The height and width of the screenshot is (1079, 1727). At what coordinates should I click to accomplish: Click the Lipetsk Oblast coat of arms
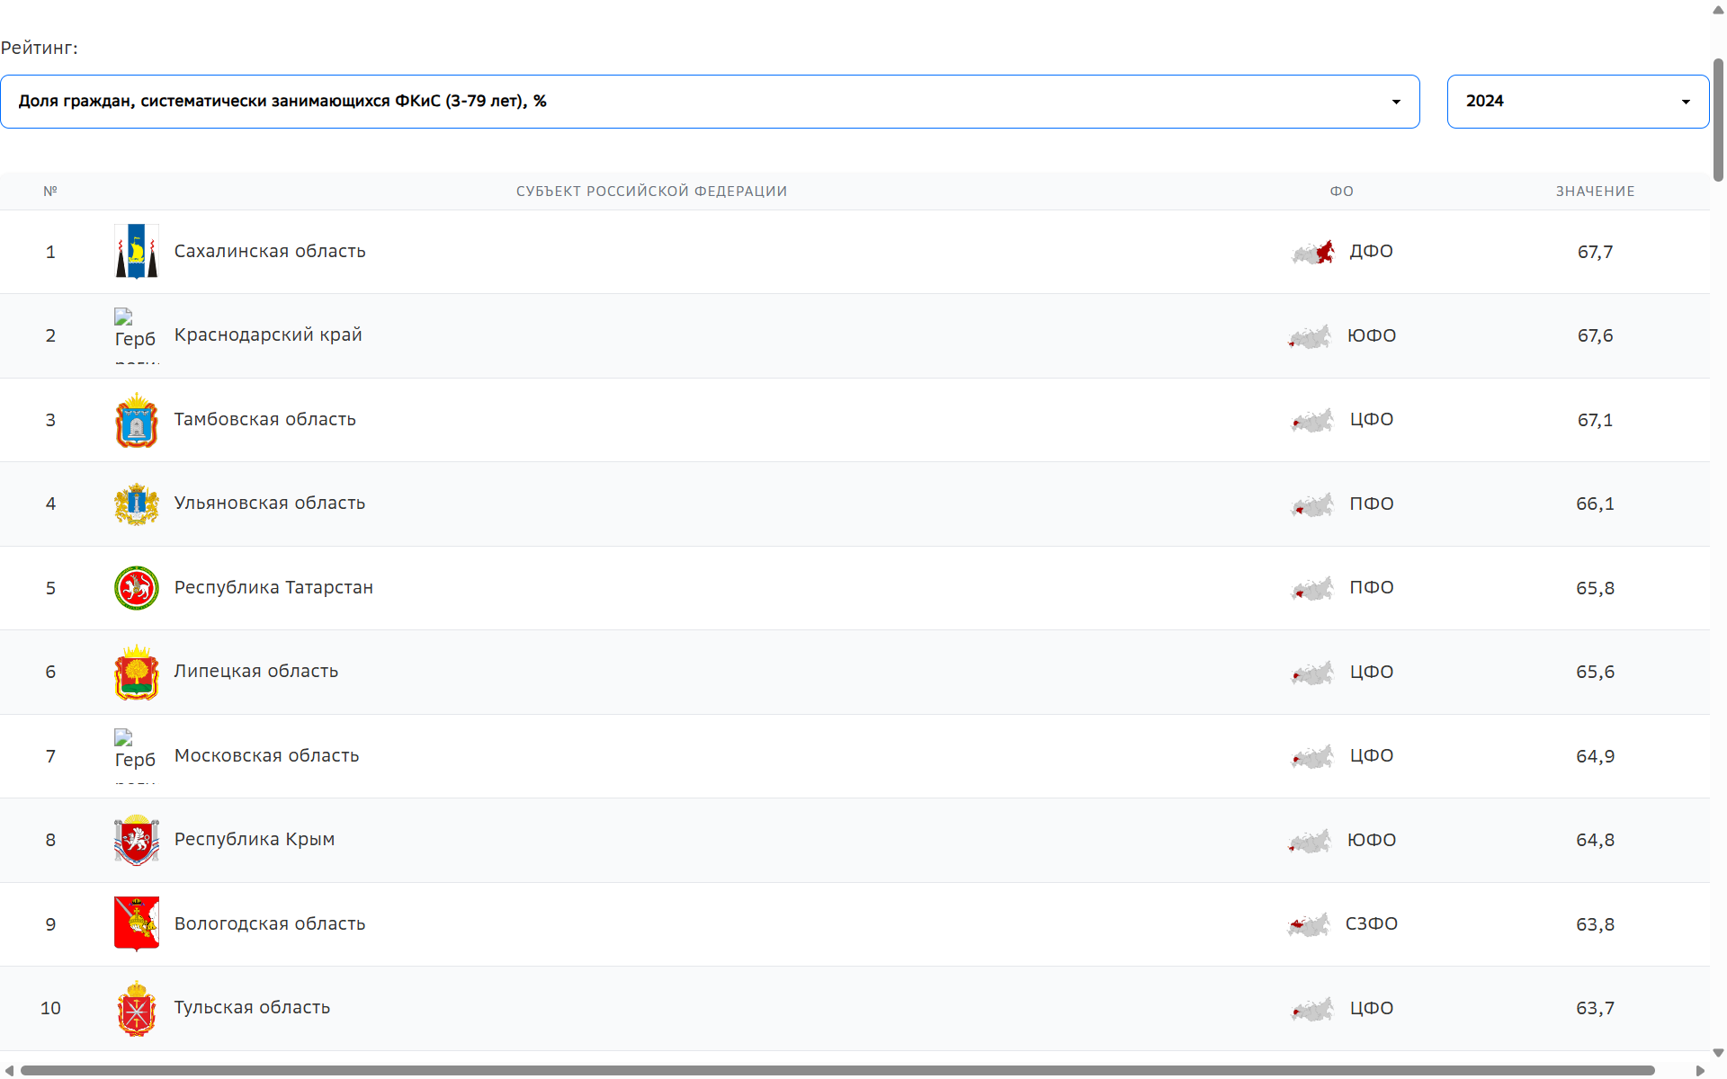(137, 672)
